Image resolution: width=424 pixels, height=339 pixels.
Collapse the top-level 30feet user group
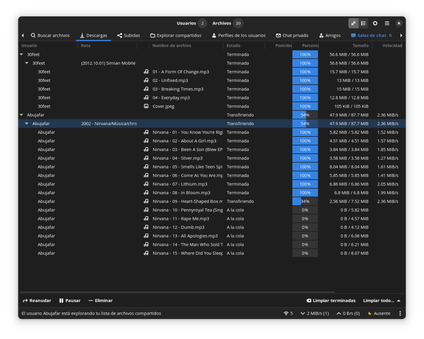21,54
